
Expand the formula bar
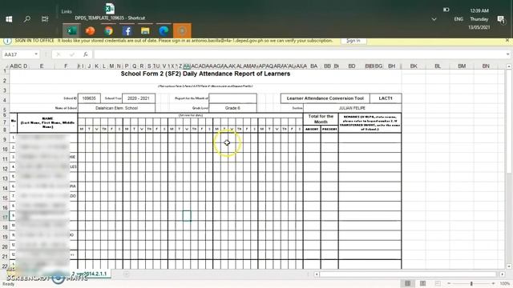(x=507, y=54)
